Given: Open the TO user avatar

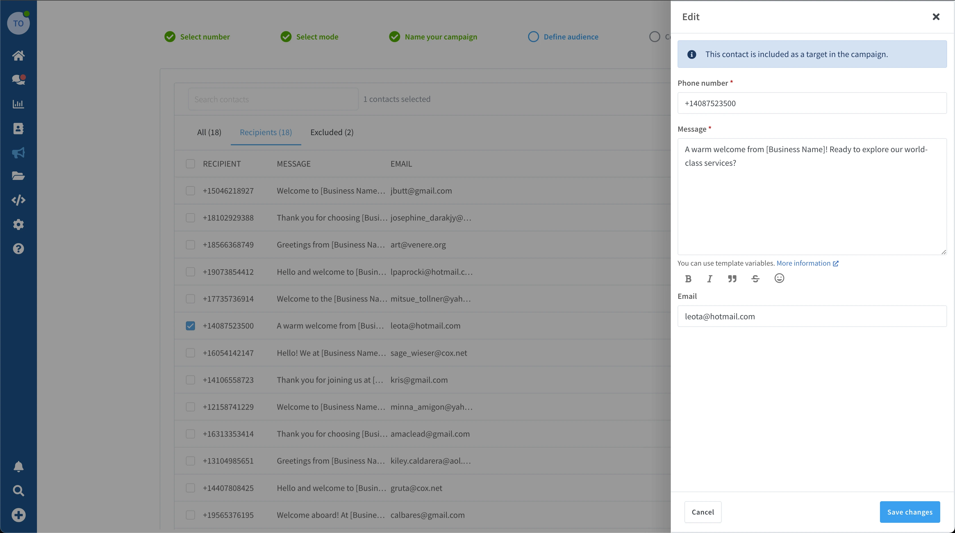Looking at the screenshot, I should click(x=18, y=23).
